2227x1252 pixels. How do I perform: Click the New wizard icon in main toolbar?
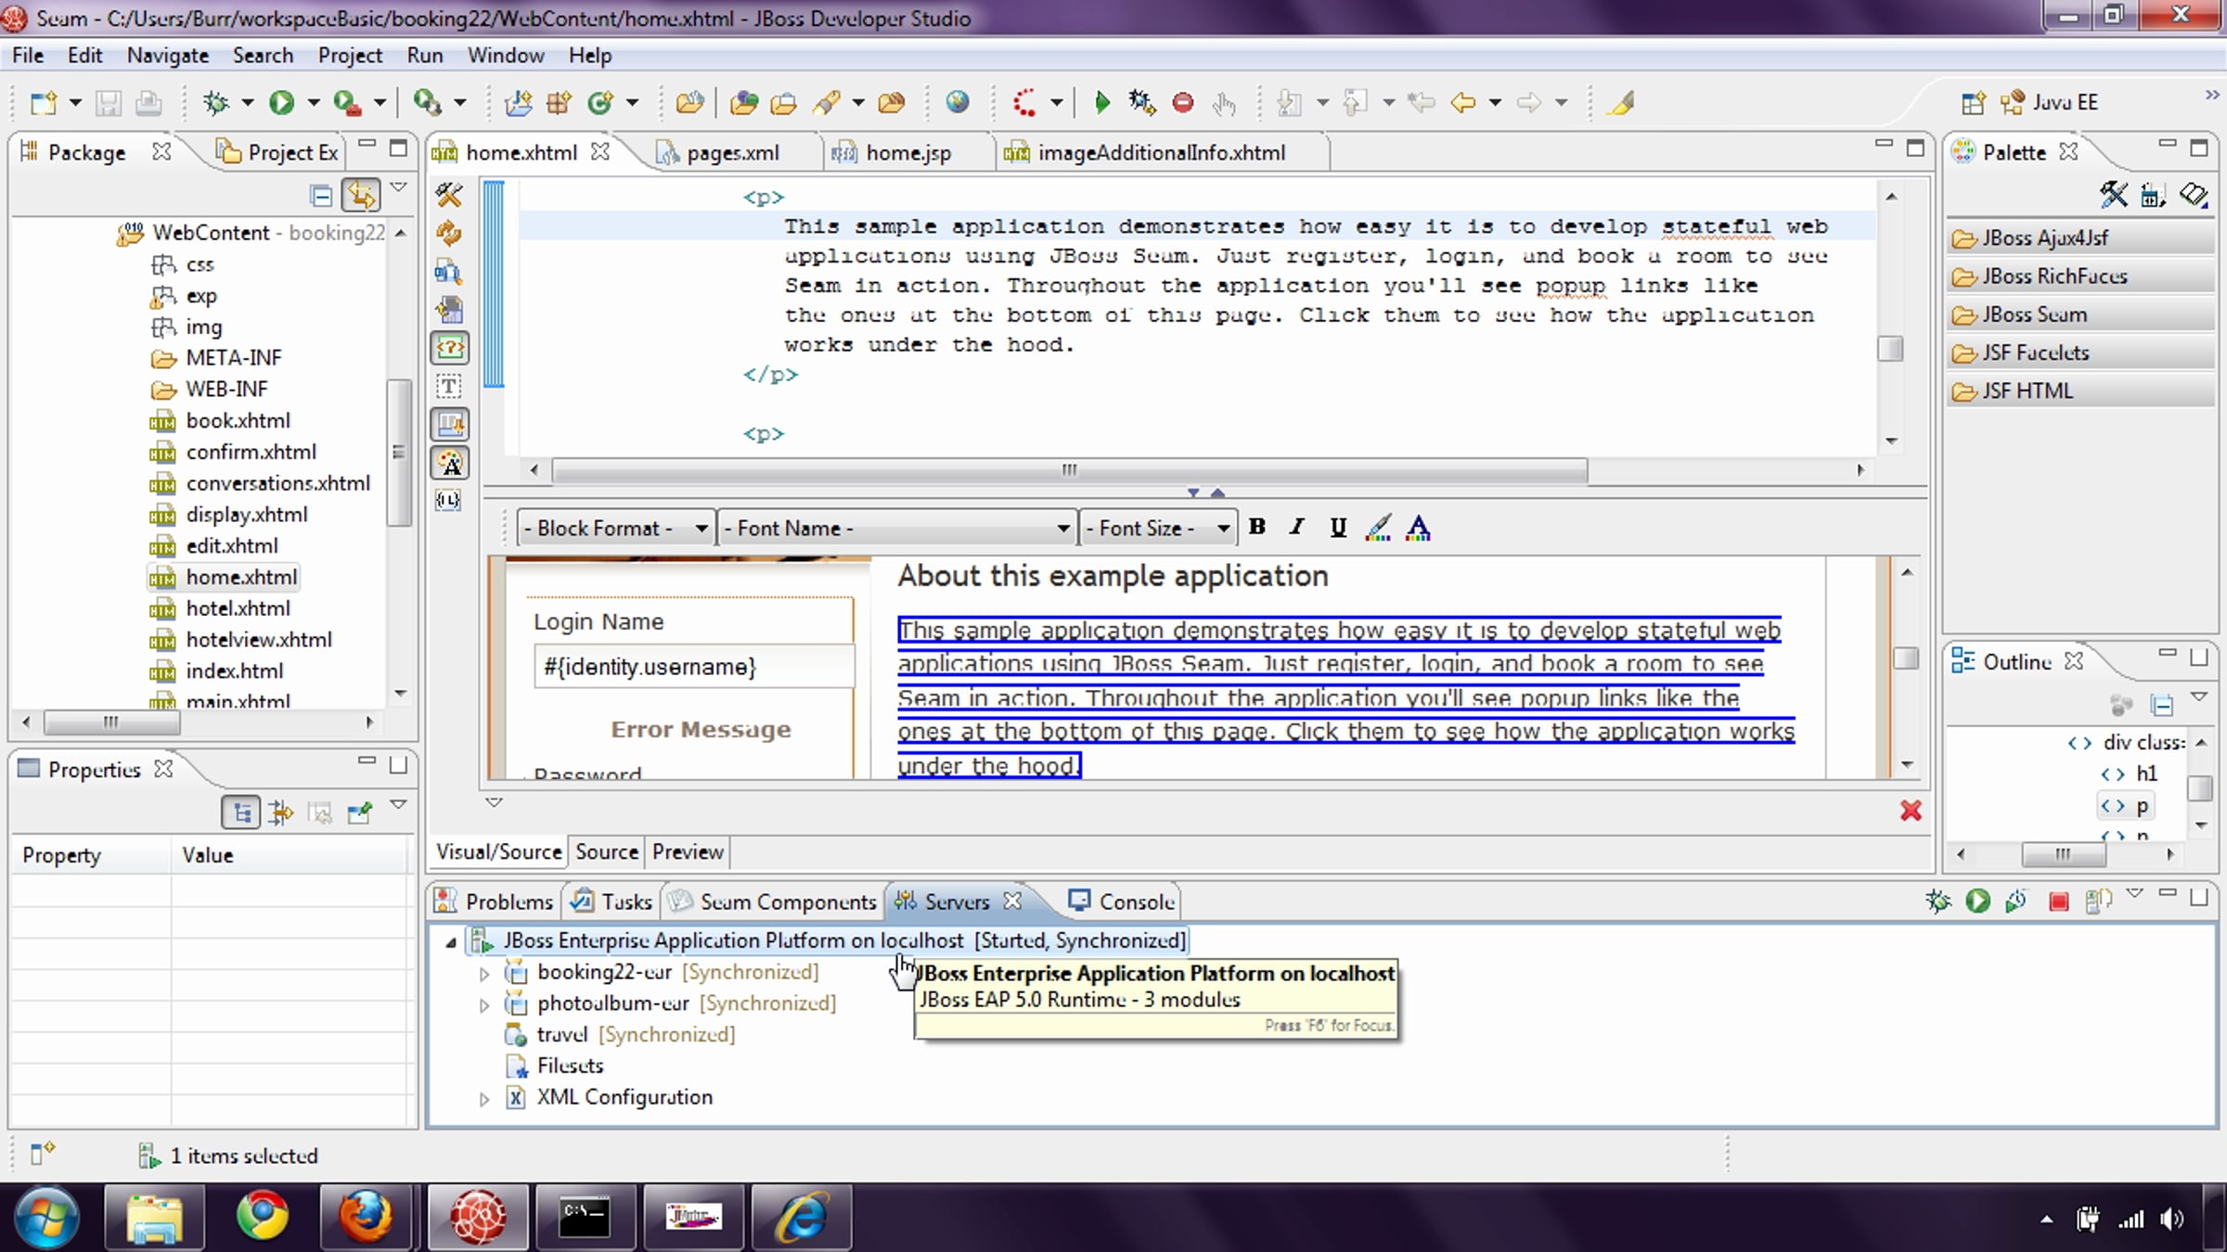point(43,102)
